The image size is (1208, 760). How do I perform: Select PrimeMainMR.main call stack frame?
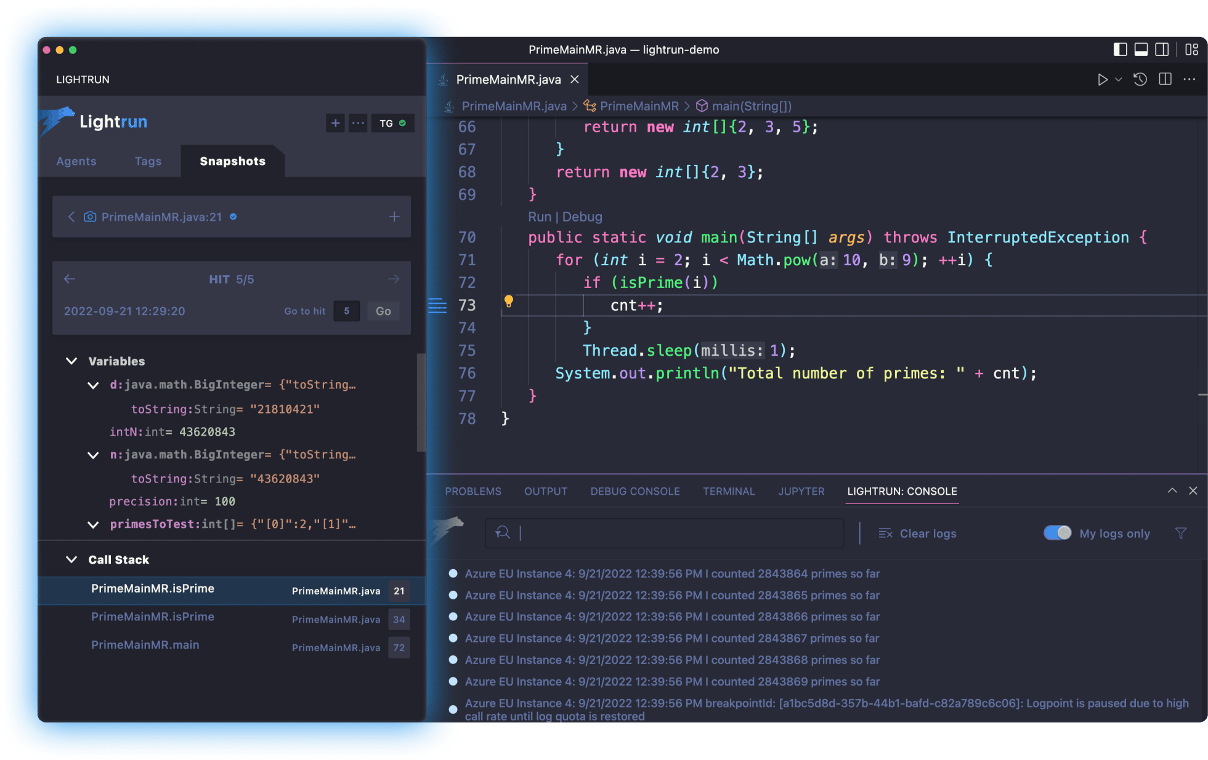pos(232,646)
